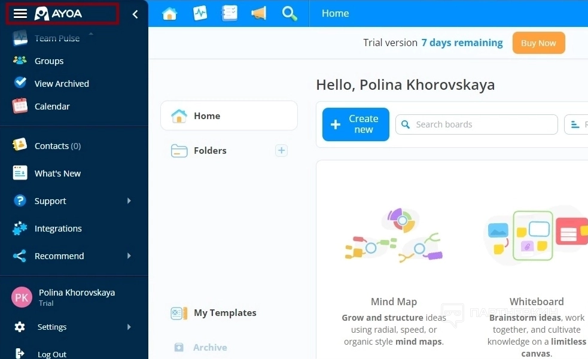Select the Whiteboard illustration
Viewport: 588px width, 359px height.
click(536, 235)
